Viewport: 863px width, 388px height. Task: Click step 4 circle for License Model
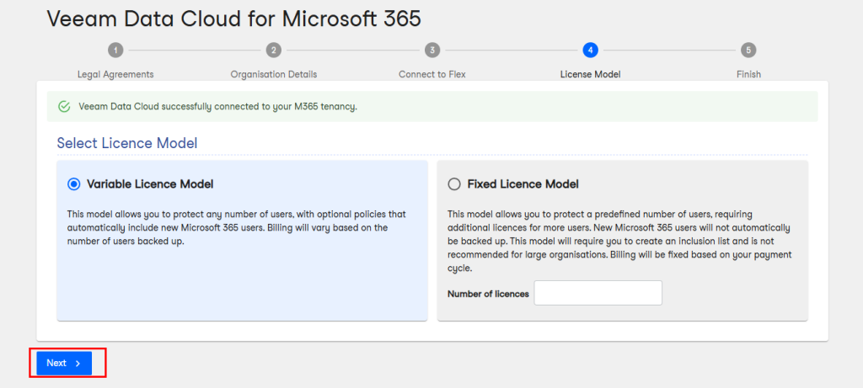(x=590, y=50)
